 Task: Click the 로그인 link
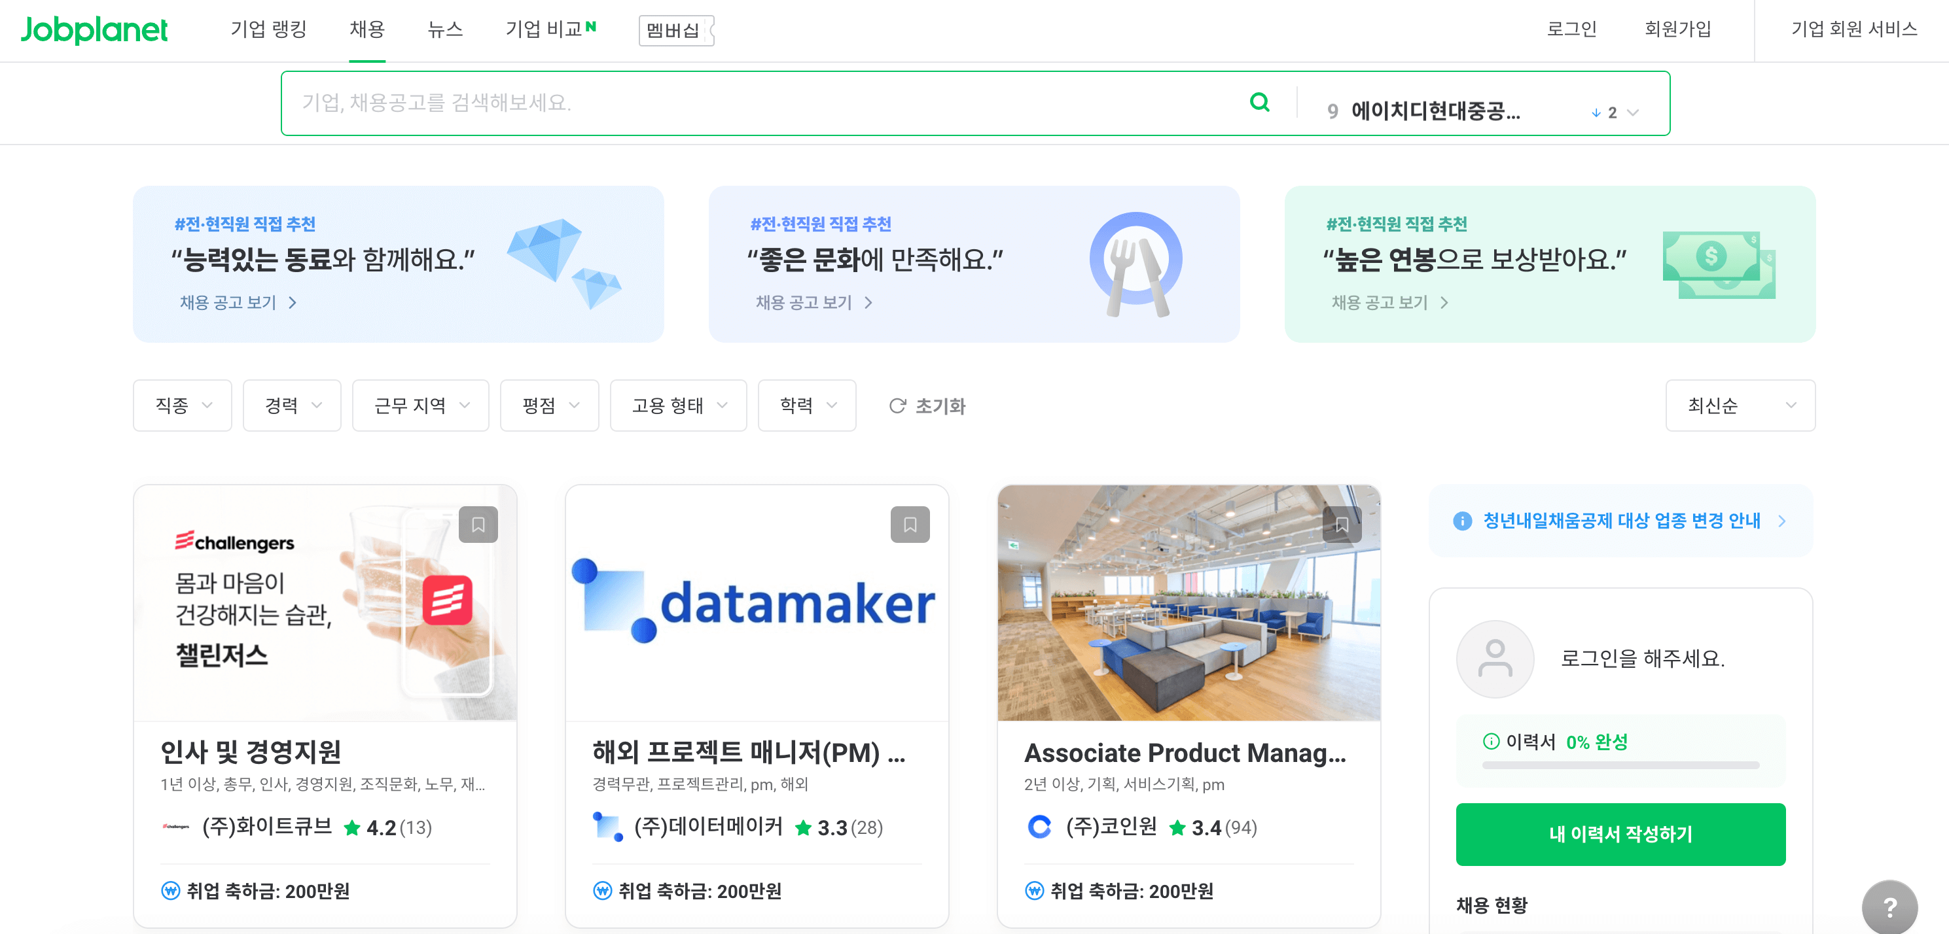click(1571, 29)
